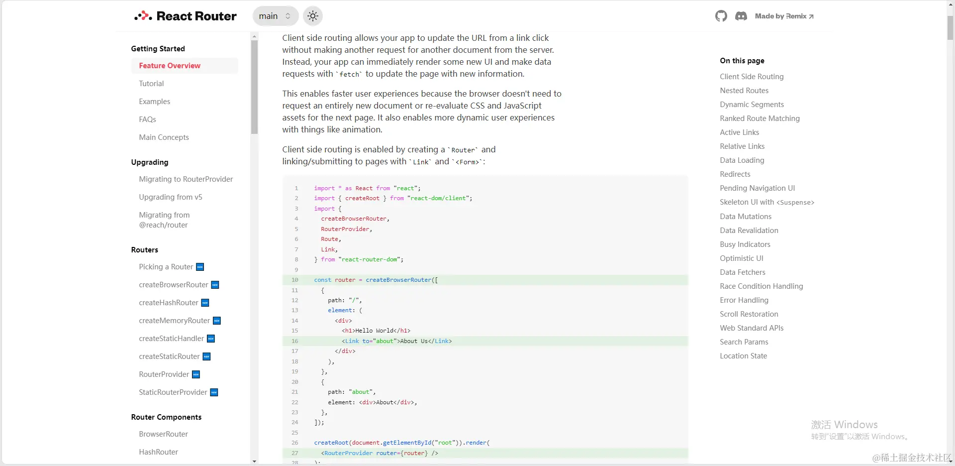955x466 pixels.
Task: Jump to Pending Navigation UI section
Action: [757, 188]
